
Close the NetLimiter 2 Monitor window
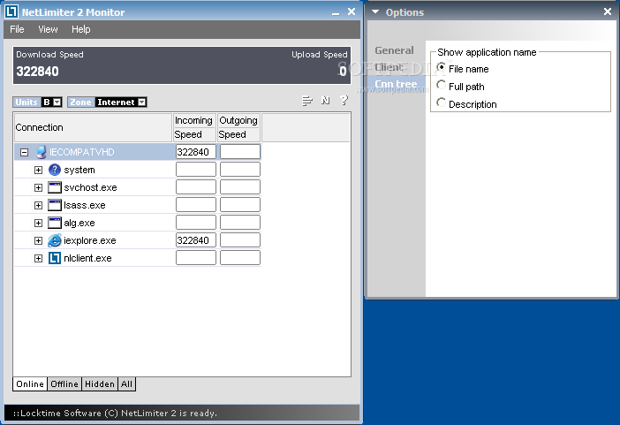coord(352,11)
